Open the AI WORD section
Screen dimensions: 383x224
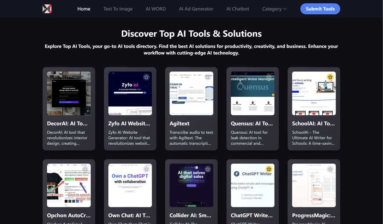tap(155, 8)
